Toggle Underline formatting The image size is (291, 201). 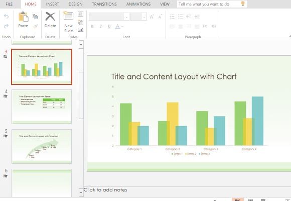pyautogui.click(x=109, y=27)
